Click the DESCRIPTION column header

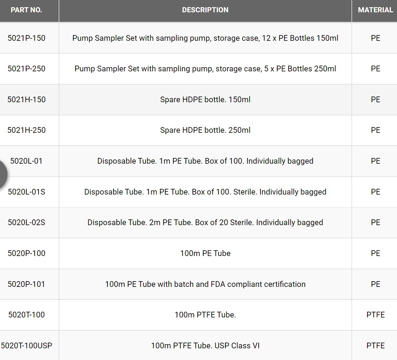[x=205, y=10]
